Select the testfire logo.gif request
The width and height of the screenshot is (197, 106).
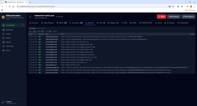(111, 60)
